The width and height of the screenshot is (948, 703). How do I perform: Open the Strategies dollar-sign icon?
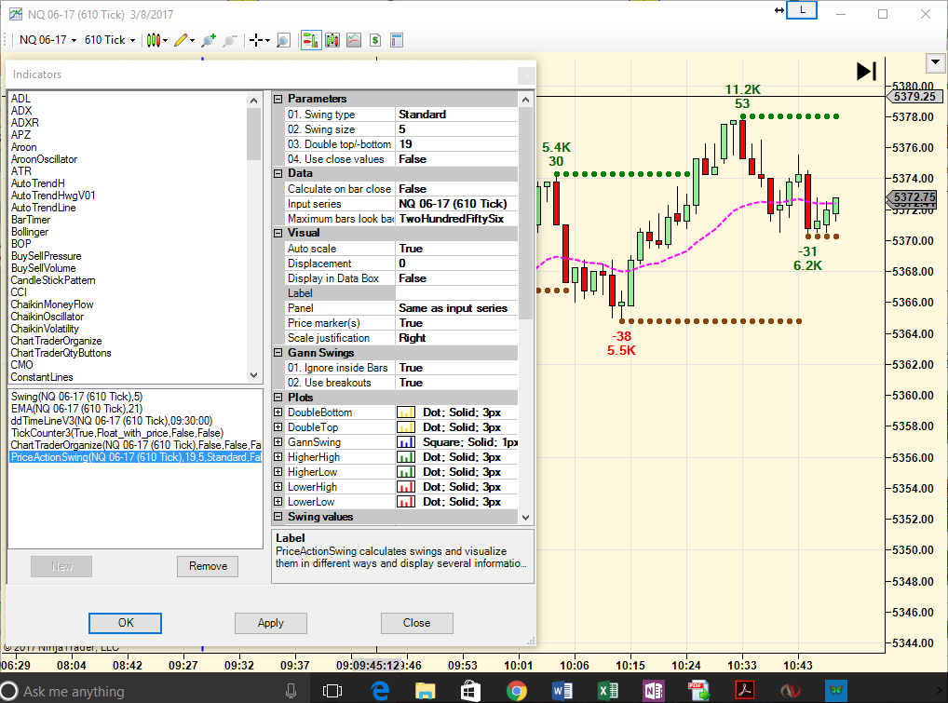coord(375,40)
